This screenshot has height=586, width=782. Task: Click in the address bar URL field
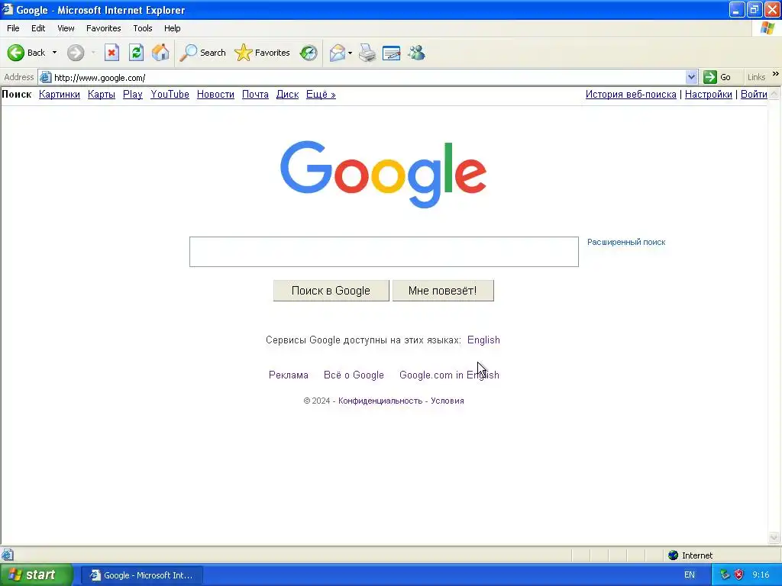369,77
